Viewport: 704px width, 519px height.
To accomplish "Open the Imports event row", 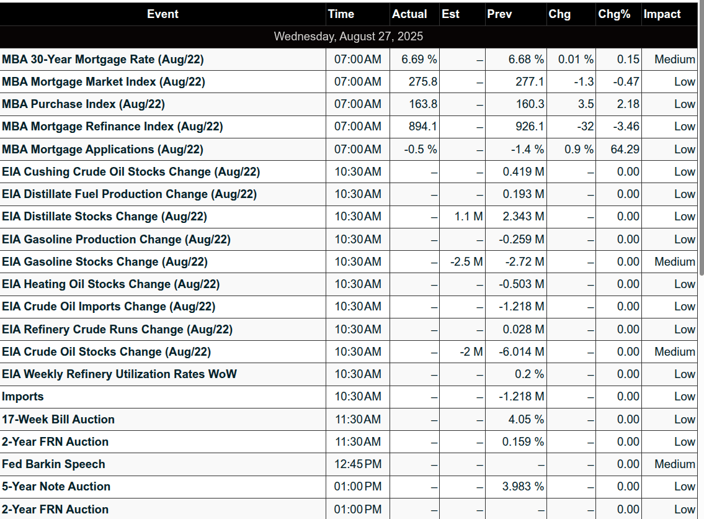I will click(22, 397).
